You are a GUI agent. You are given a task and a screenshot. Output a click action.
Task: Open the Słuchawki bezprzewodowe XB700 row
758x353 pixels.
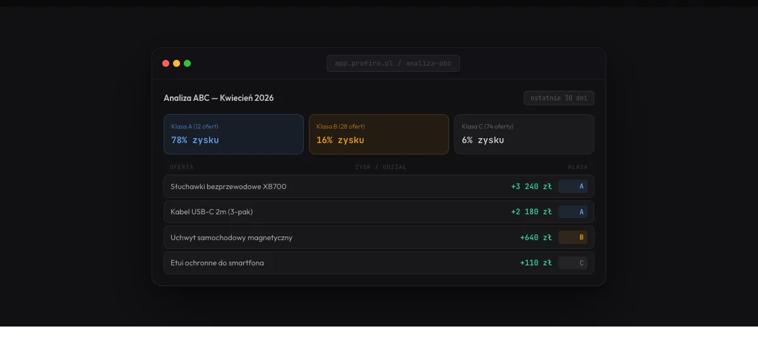[379, 187]
